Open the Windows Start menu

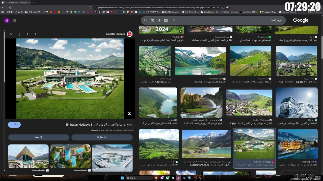tap(122, 178)
